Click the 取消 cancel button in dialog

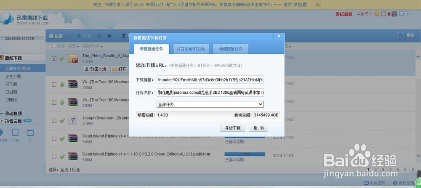258,128
